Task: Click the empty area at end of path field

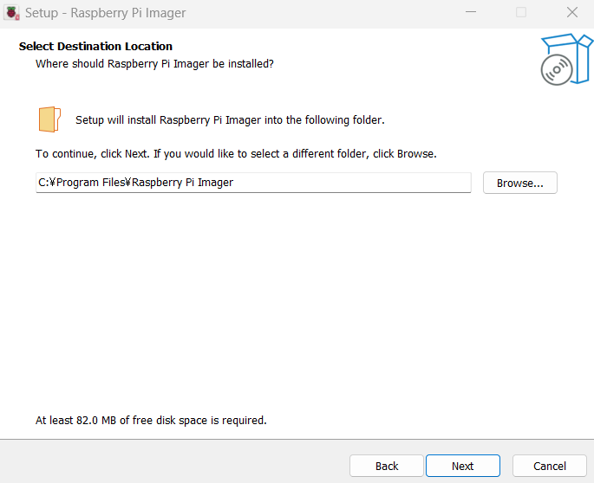Action: pos(352,183)
